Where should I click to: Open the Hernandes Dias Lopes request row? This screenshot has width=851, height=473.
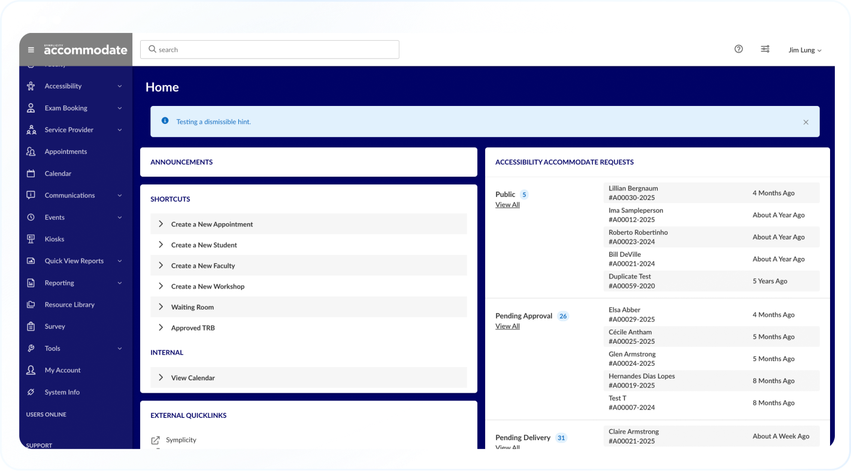pyautogui.click(x=711, y=381)
